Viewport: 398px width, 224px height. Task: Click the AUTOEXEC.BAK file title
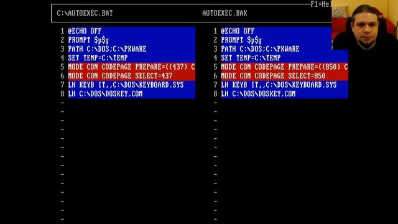(x=224, y=13)
